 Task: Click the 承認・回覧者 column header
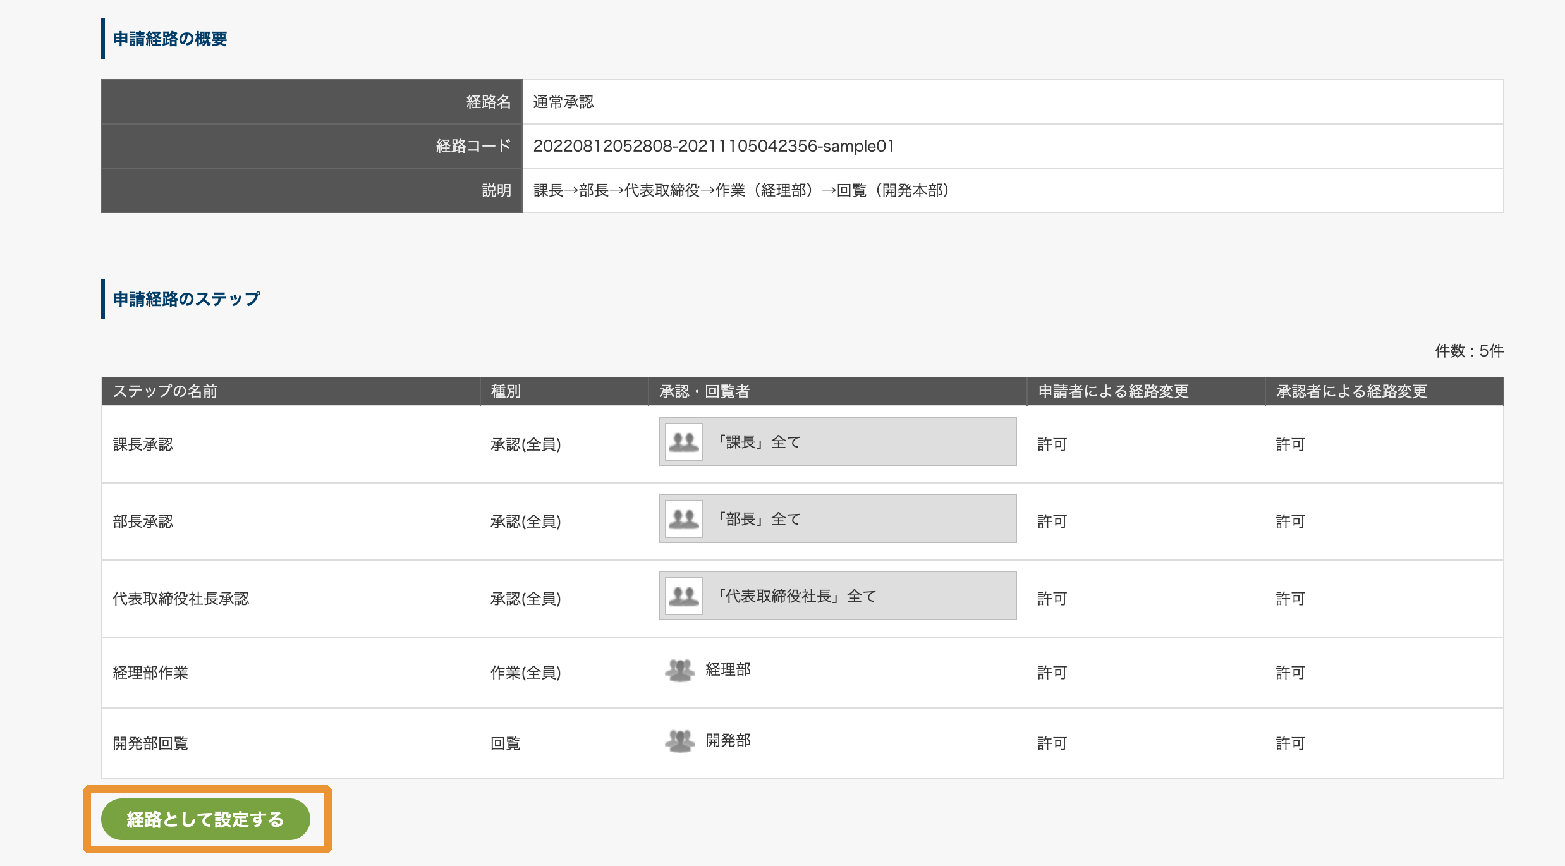click(x=704, y=391)
